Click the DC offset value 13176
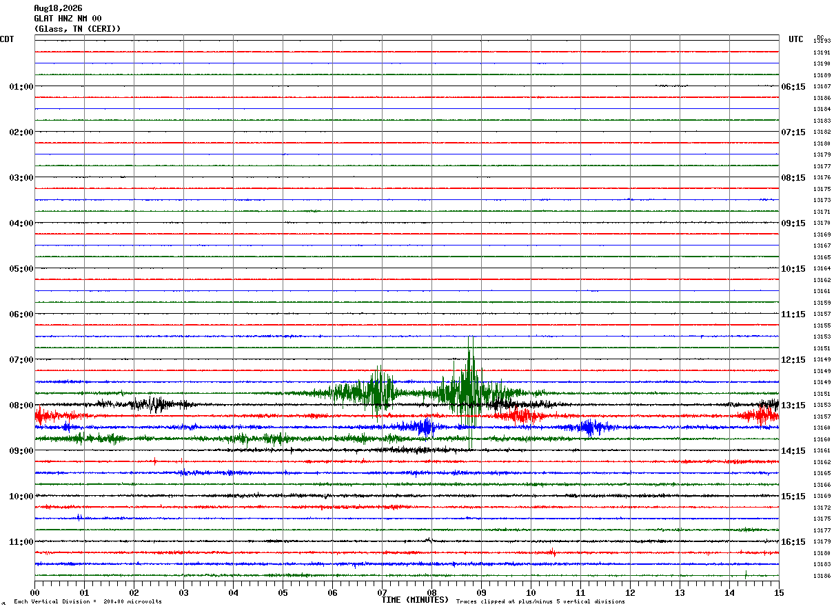The width and height of the screenshot is (834, 611). (822, 178)
